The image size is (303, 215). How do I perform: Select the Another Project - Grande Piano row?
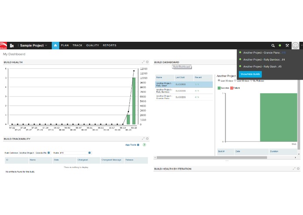(x=184, y=97)
